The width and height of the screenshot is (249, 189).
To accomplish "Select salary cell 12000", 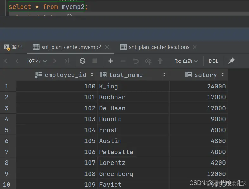I will pyautogui.click(x=199, y=173).
